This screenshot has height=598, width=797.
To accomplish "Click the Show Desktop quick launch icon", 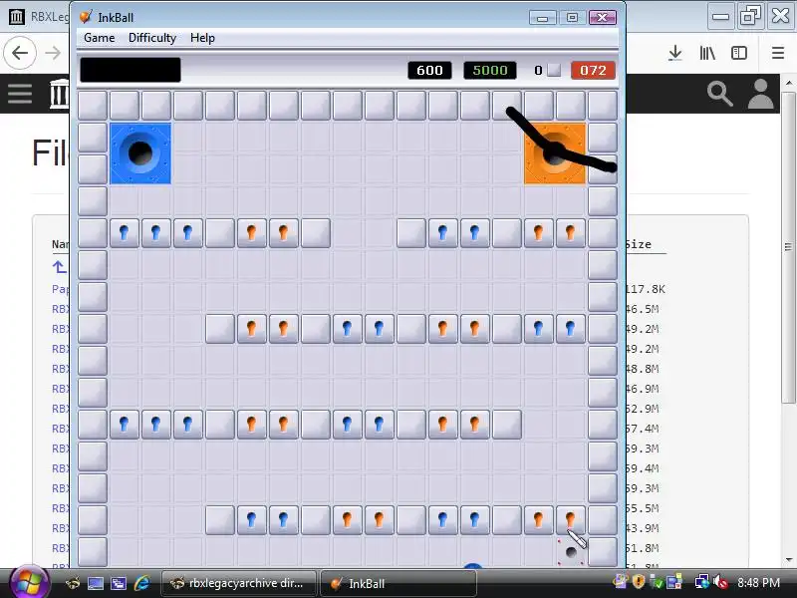I will click(x=95, y=583).
